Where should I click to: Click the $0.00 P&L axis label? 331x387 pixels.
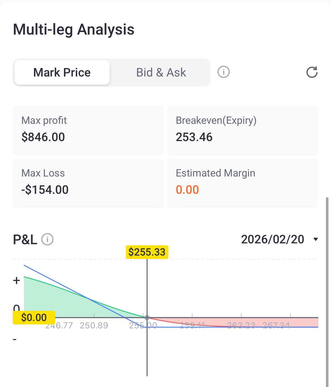click(x=34, y=317)
